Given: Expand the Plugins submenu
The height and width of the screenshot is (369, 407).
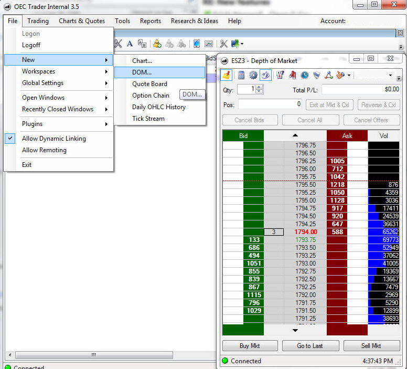Looking at the screenshot, I should [x=59, y=124].
